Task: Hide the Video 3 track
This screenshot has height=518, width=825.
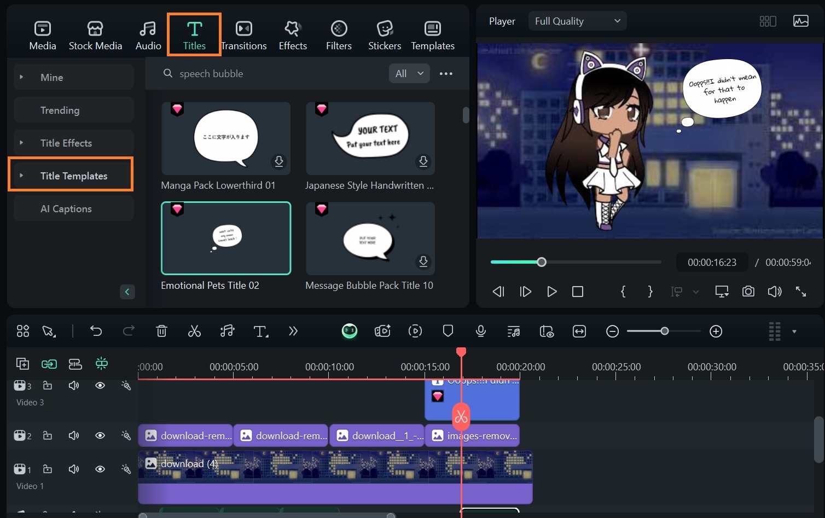Action: [100, 386]
